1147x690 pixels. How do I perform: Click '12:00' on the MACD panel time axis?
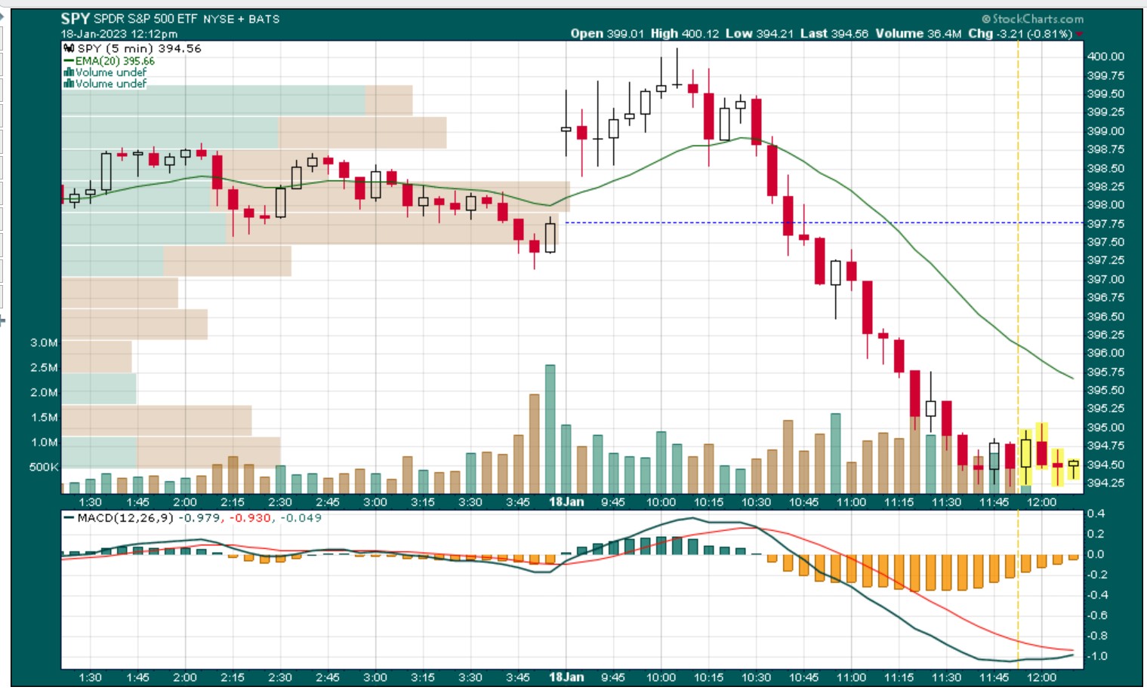click(1041, 677)
